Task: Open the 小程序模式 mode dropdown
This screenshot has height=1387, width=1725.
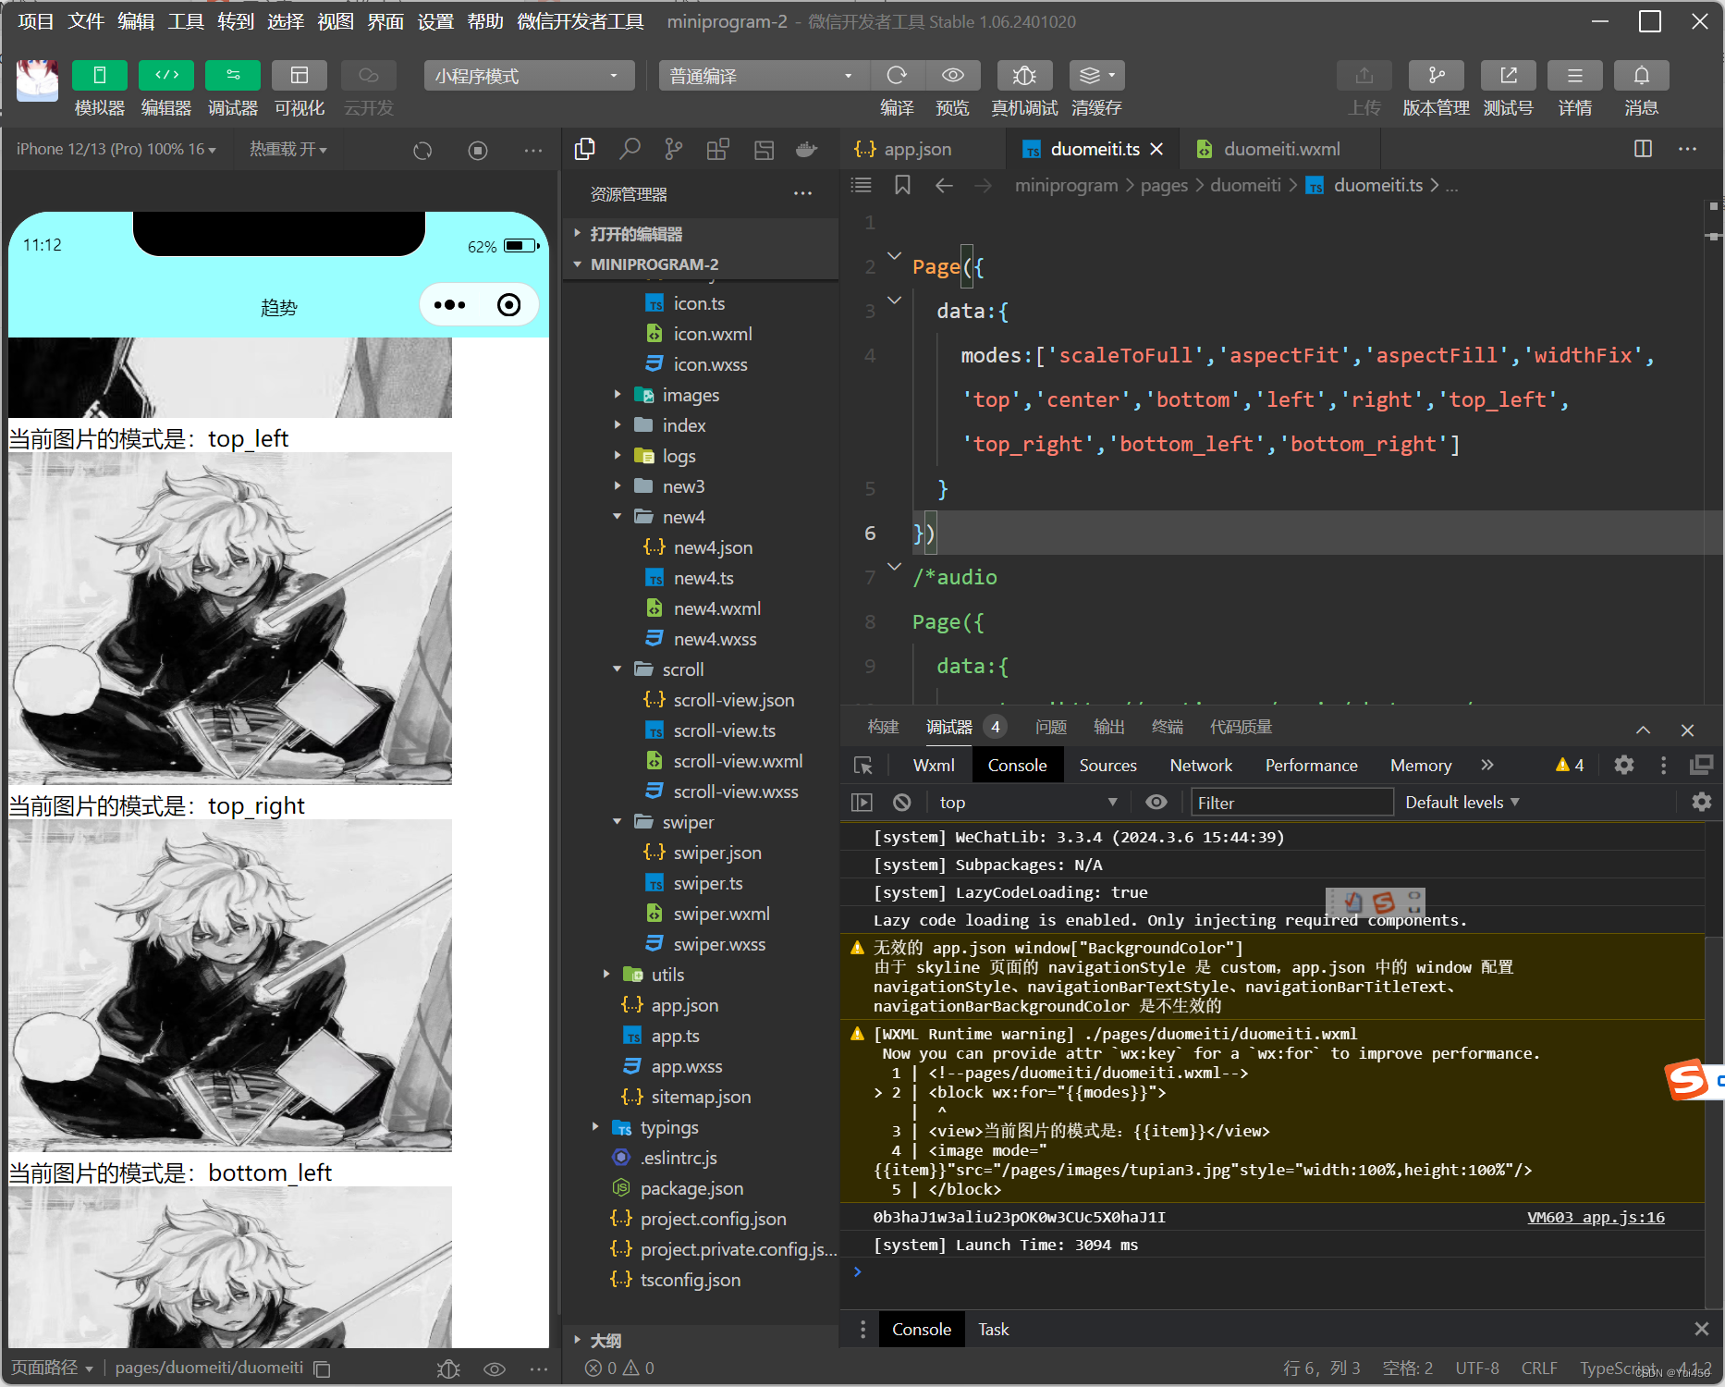Action: [x=529, y=76]
